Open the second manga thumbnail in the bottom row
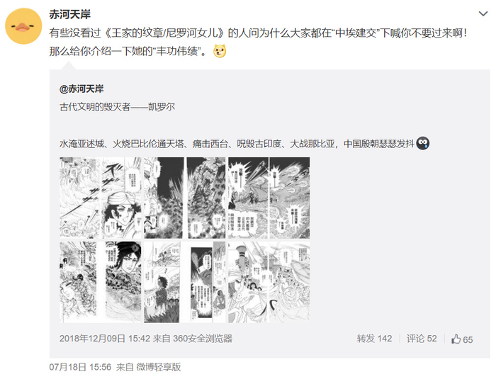Viewport: 496px width, 379px height. pyautogui.click(x=185, y=282)
